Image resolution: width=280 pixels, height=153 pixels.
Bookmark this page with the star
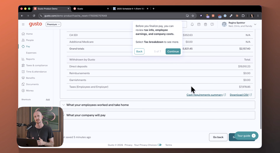tap(193, 16)
